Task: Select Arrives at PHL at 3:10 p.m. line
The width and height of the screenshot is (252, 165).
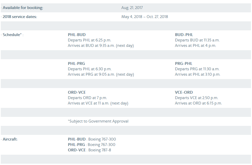Action: (198, 74)
